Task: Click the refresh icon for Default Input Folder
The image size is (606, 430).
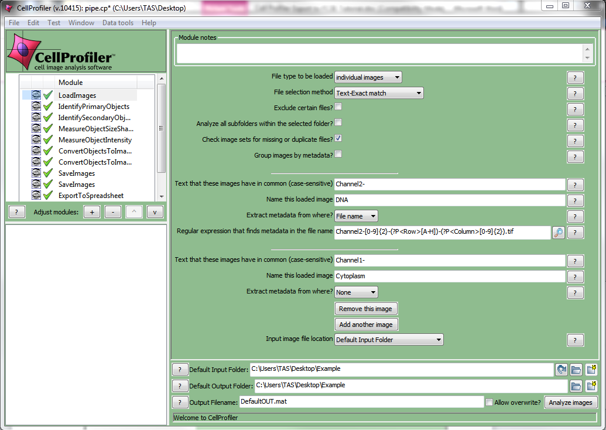Action: point(561,370)
